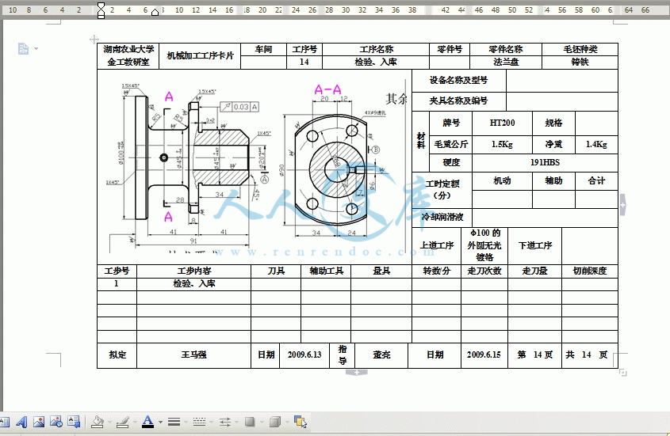This screenshot has height=436, width=670.
Task: Click the '夹具名称及编号' cell
Action: click(458, 101)
